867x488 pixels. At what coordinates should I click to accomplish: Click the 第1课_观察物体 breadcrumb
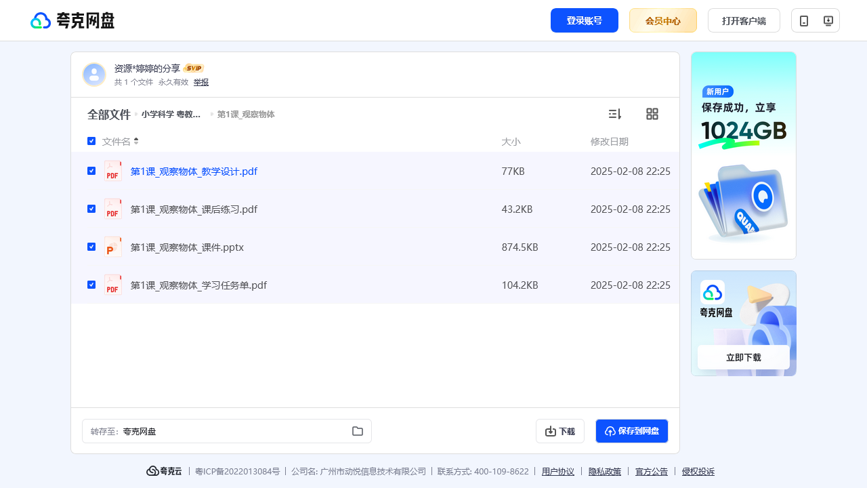point(246,115)
